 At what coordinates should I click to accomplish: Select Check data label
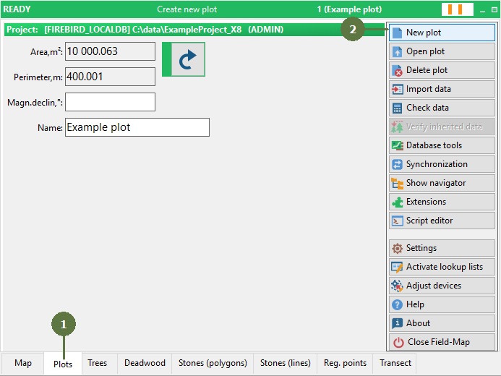point(427,108)
